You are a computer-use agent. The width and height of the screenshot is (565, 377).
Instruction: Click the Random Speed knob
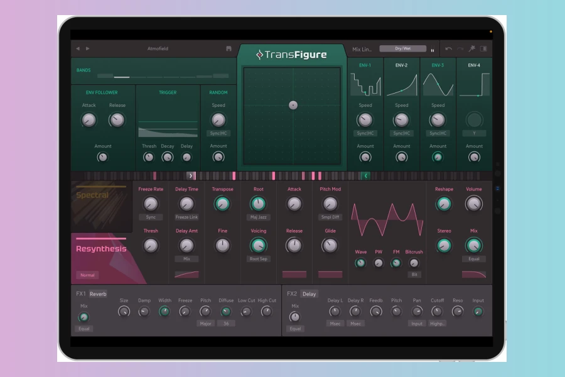click(218, 120)
